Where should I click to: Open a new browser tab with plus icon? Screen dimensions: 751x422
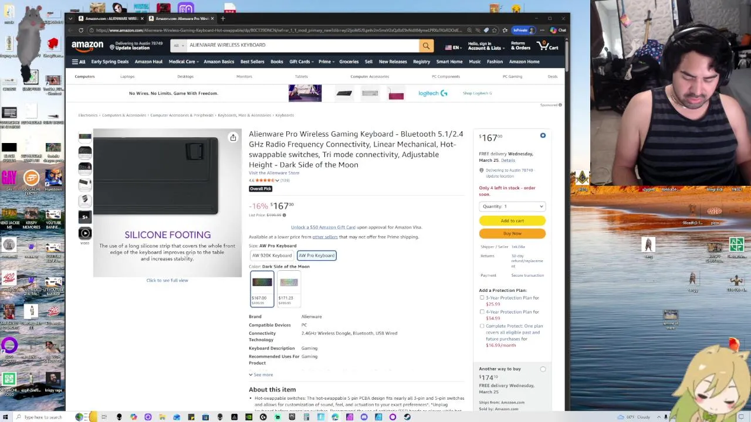223,18
